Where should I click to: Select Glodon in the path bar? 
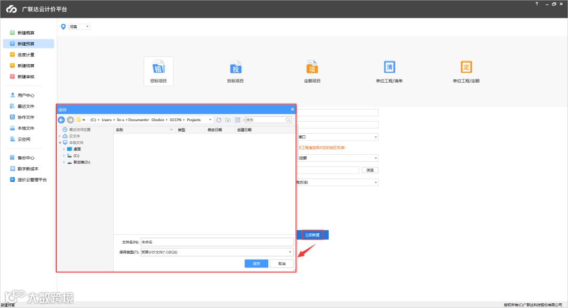[158, 120]
